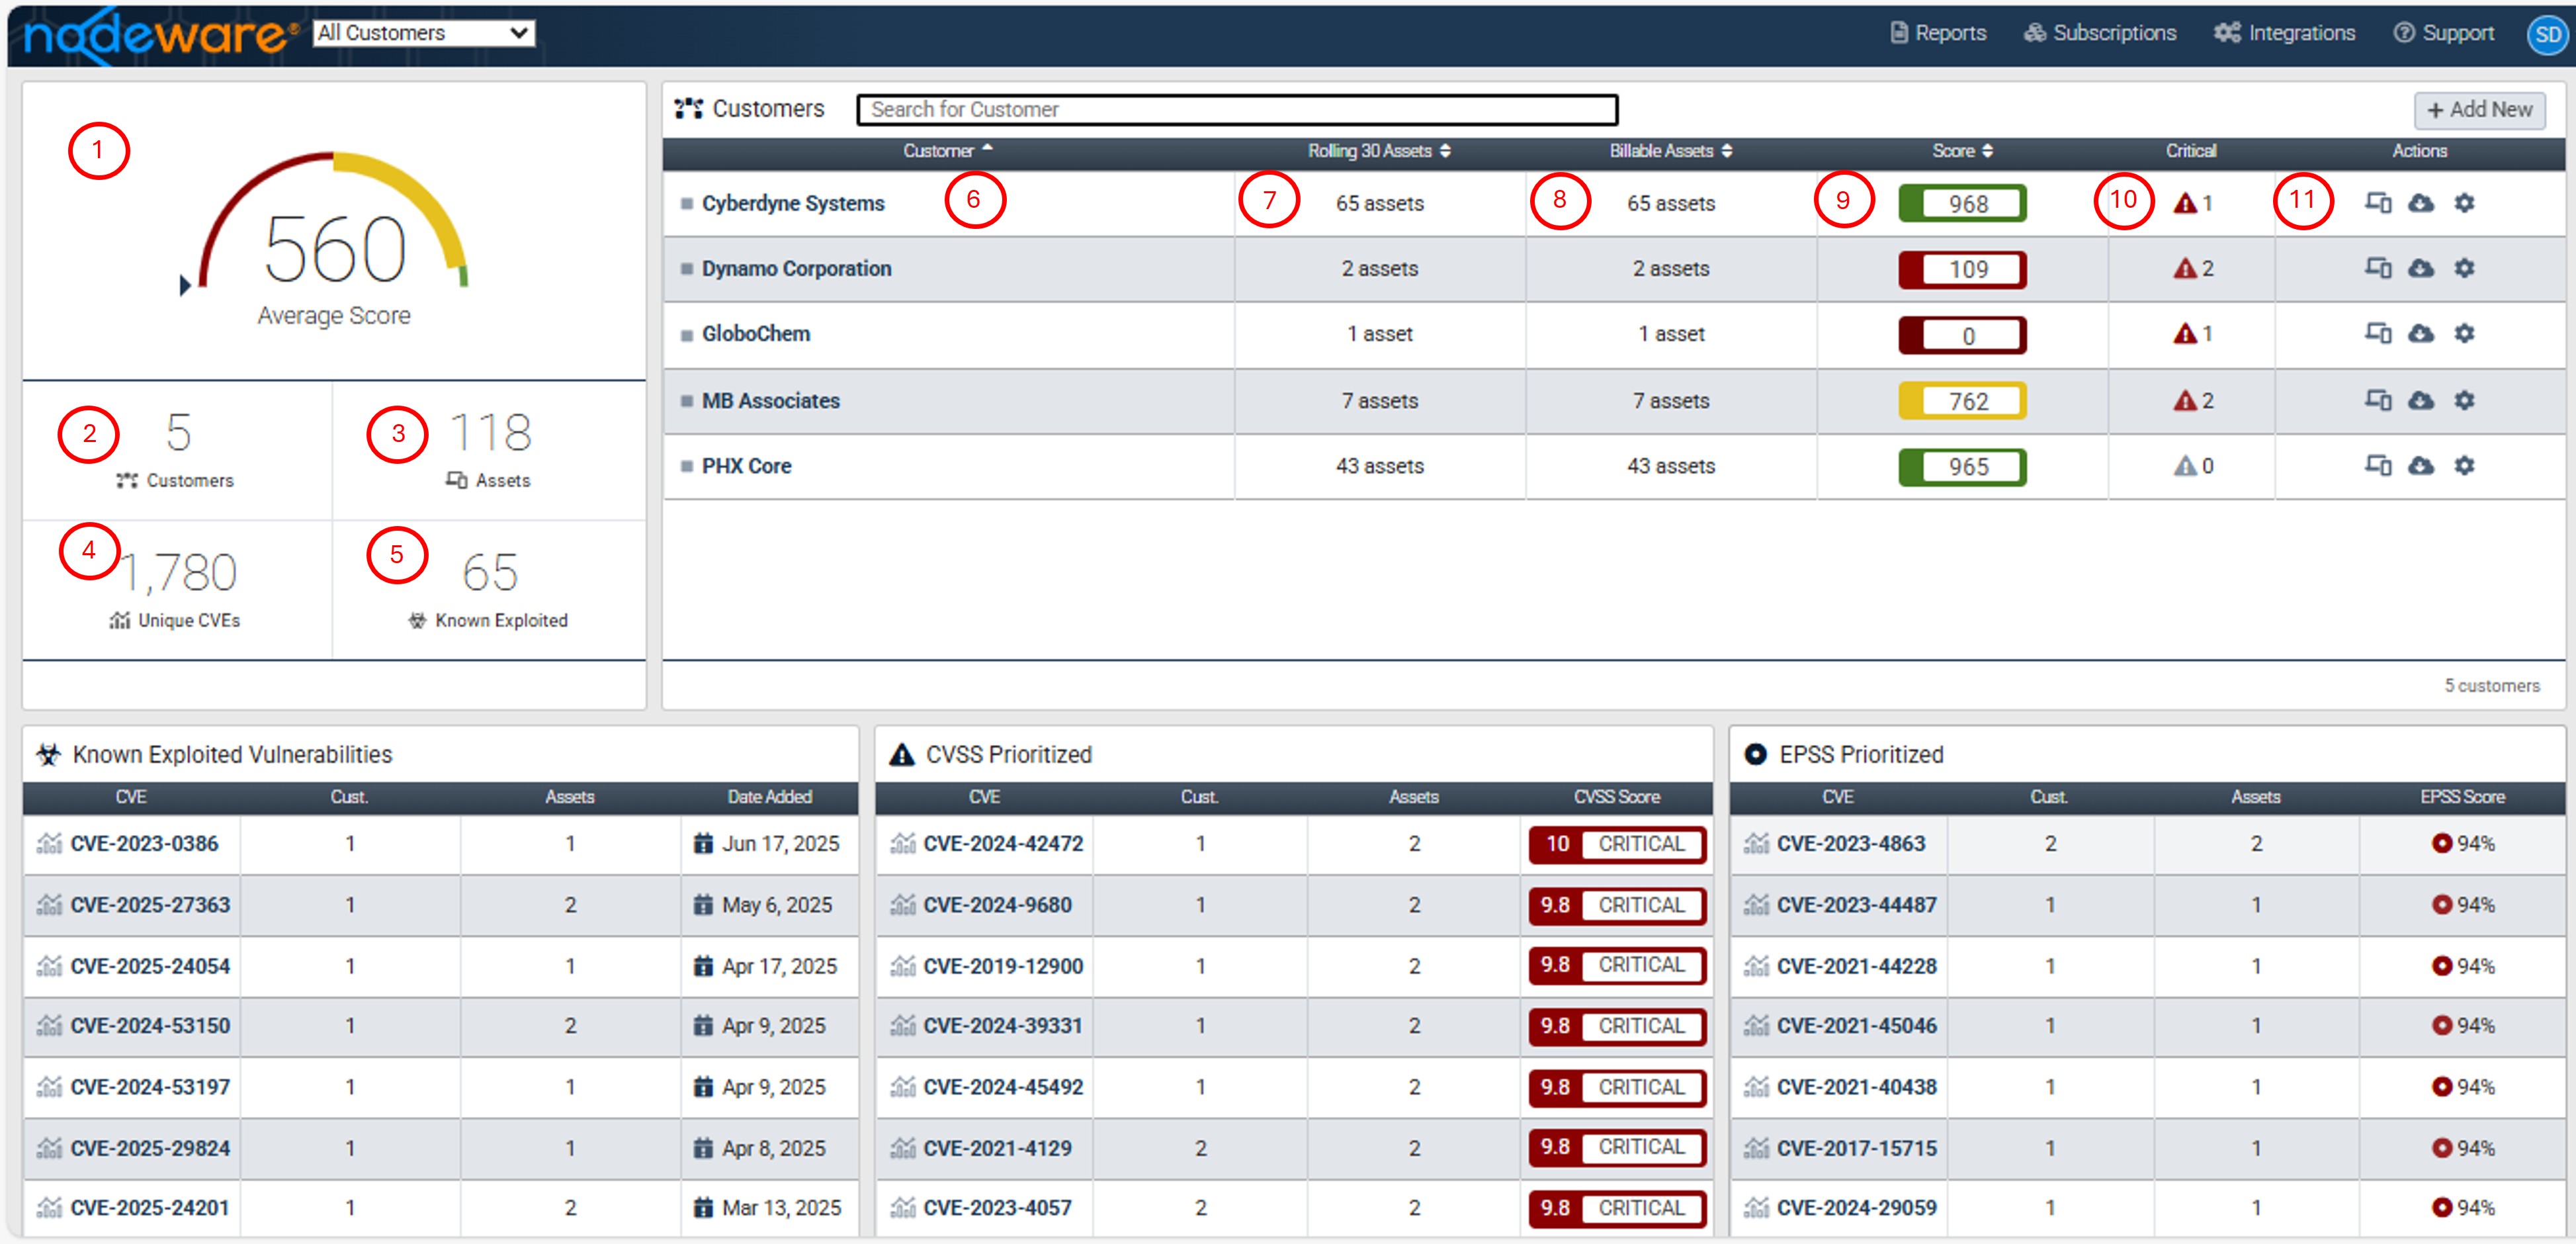Click Date Added column header

[769, 797]
